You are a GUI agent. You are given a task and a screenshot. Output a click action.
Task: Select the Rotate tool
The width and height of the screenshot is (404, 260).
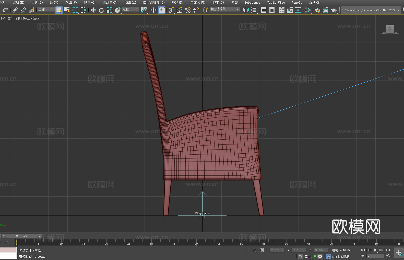click(101, 10)
